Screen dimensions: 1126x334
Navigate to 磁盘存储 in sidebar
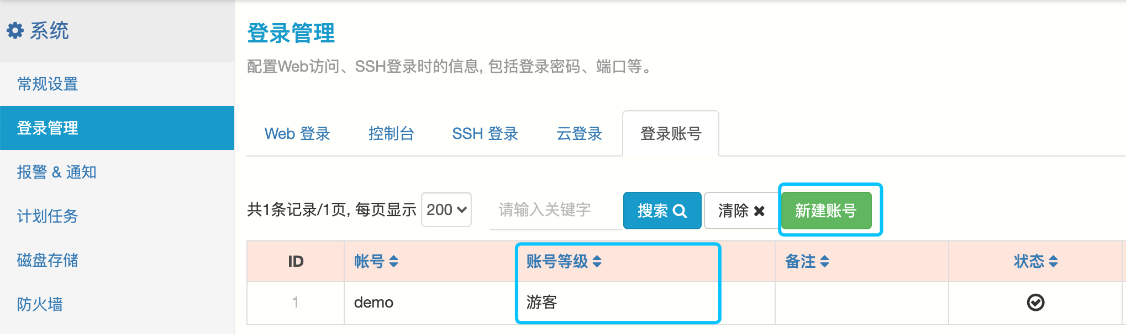[48, 260]
